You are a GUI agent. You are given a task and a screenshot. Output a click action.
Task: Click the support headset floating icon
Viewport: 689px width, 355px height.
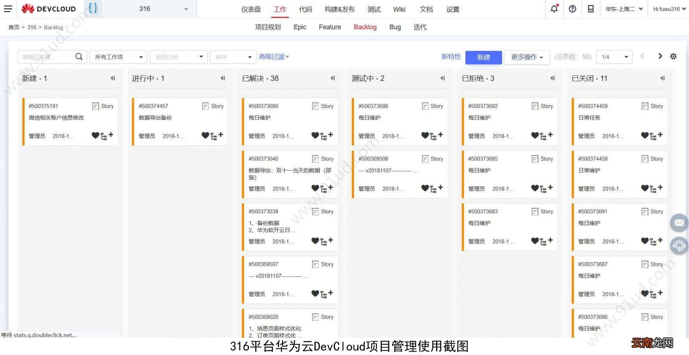[x=679, y=246]
